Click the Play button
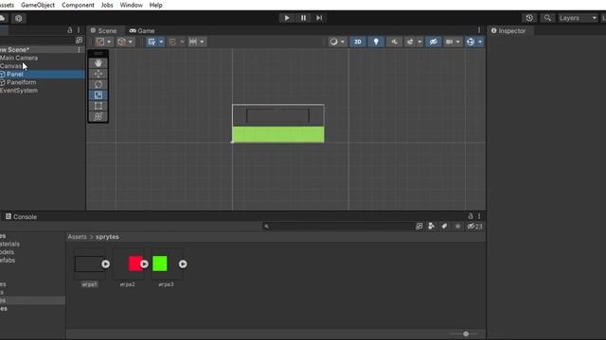Image resolution: width=606 pixels, height=340 pixels. (287, 18)
